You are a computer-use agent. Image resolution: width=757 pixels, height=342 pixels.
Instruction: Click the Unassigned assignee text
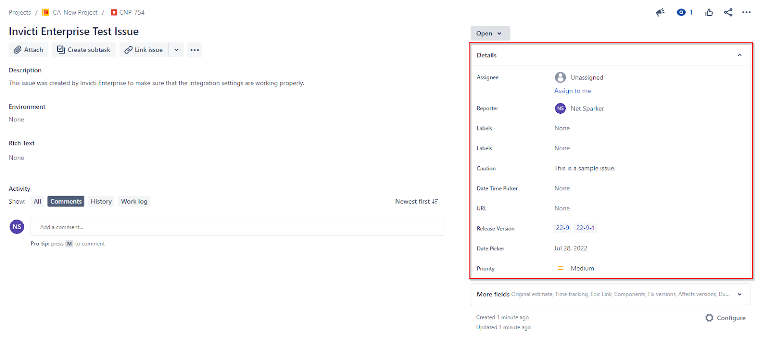[x=587, y=77]
